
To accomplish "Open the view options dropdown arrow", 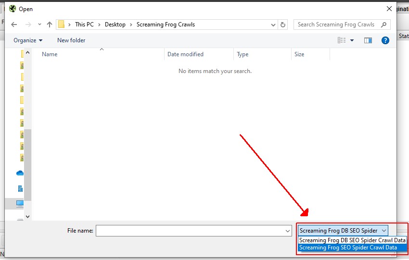I will coord(352,40).
